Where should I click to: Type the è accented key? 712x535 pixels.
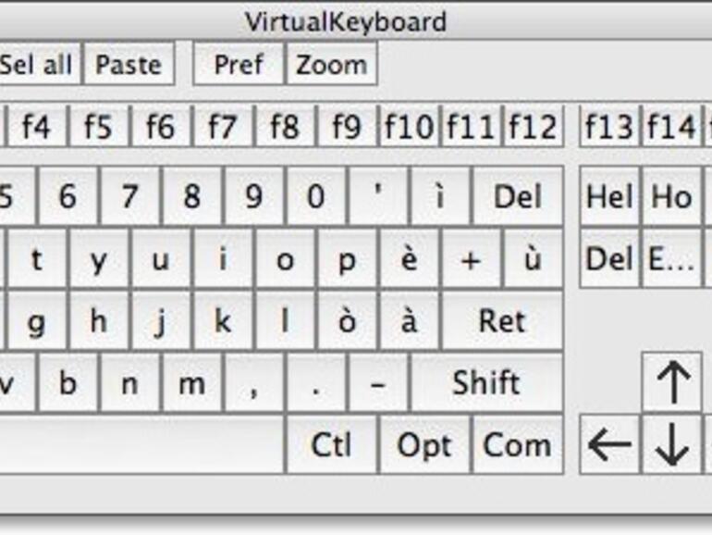[409, 260]
